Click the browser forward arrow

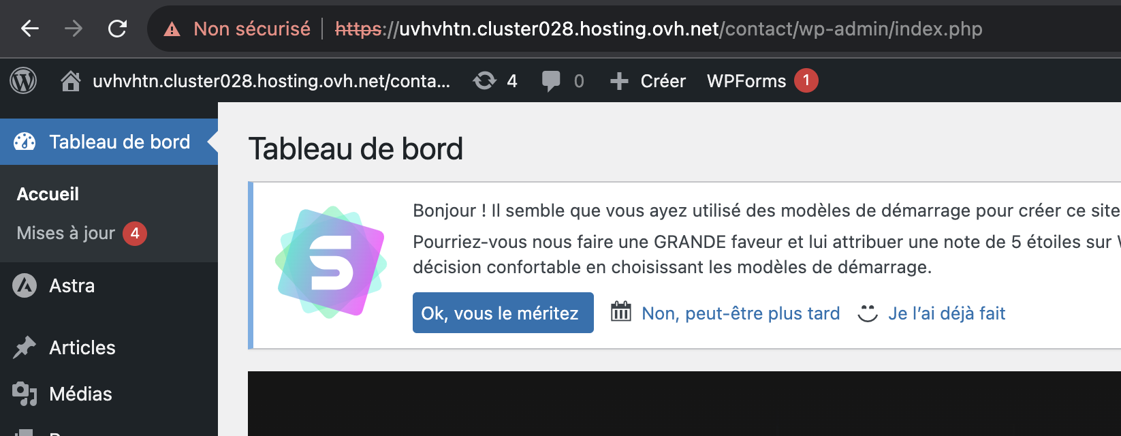74,29
